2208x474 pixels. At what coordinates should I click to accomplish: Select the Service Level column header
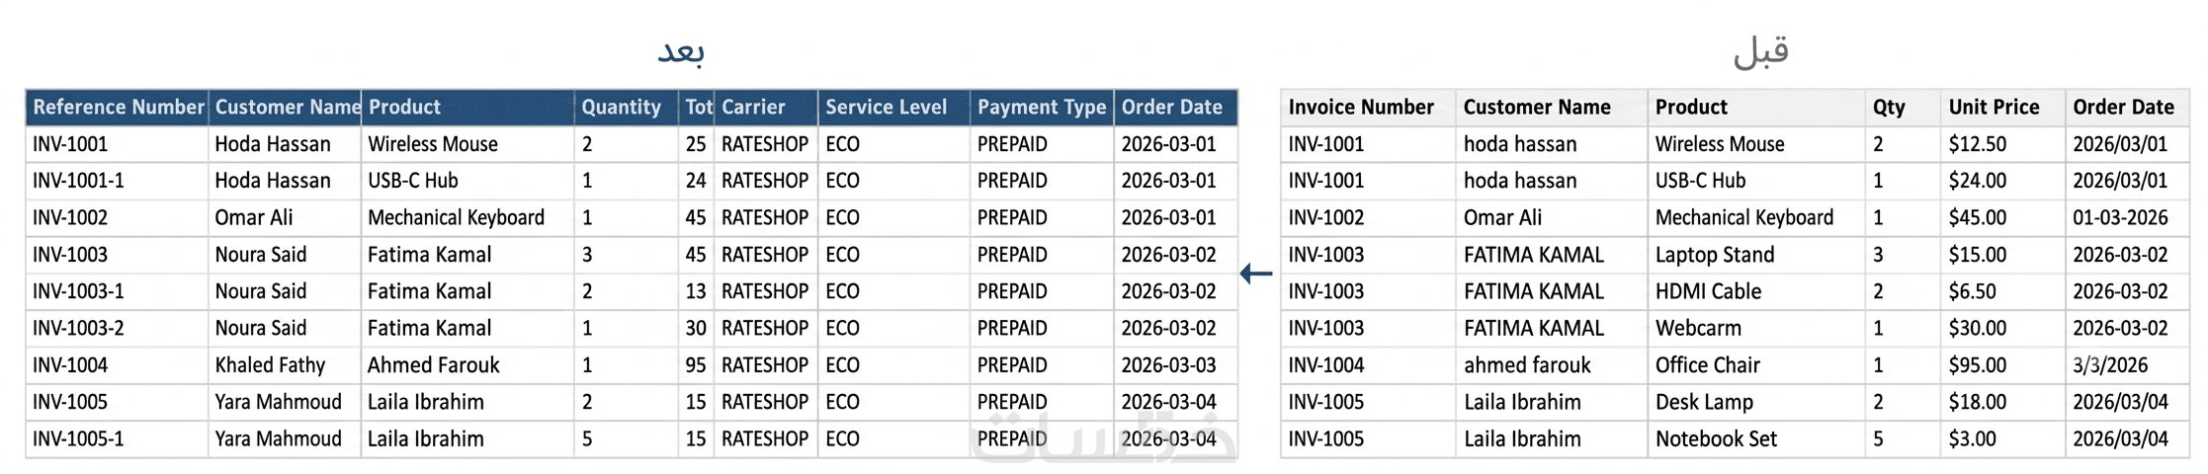pos(893,107)
